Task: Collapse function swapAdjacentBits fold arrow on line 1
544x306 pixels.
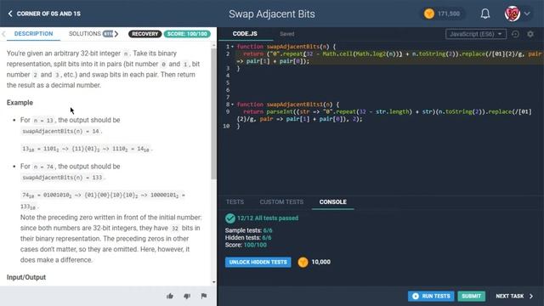Action: (x=232, y=47)
